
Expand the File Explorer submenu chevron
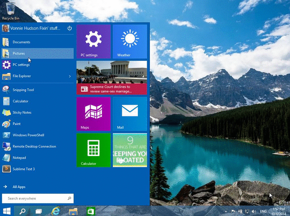(x=70, y=76)
